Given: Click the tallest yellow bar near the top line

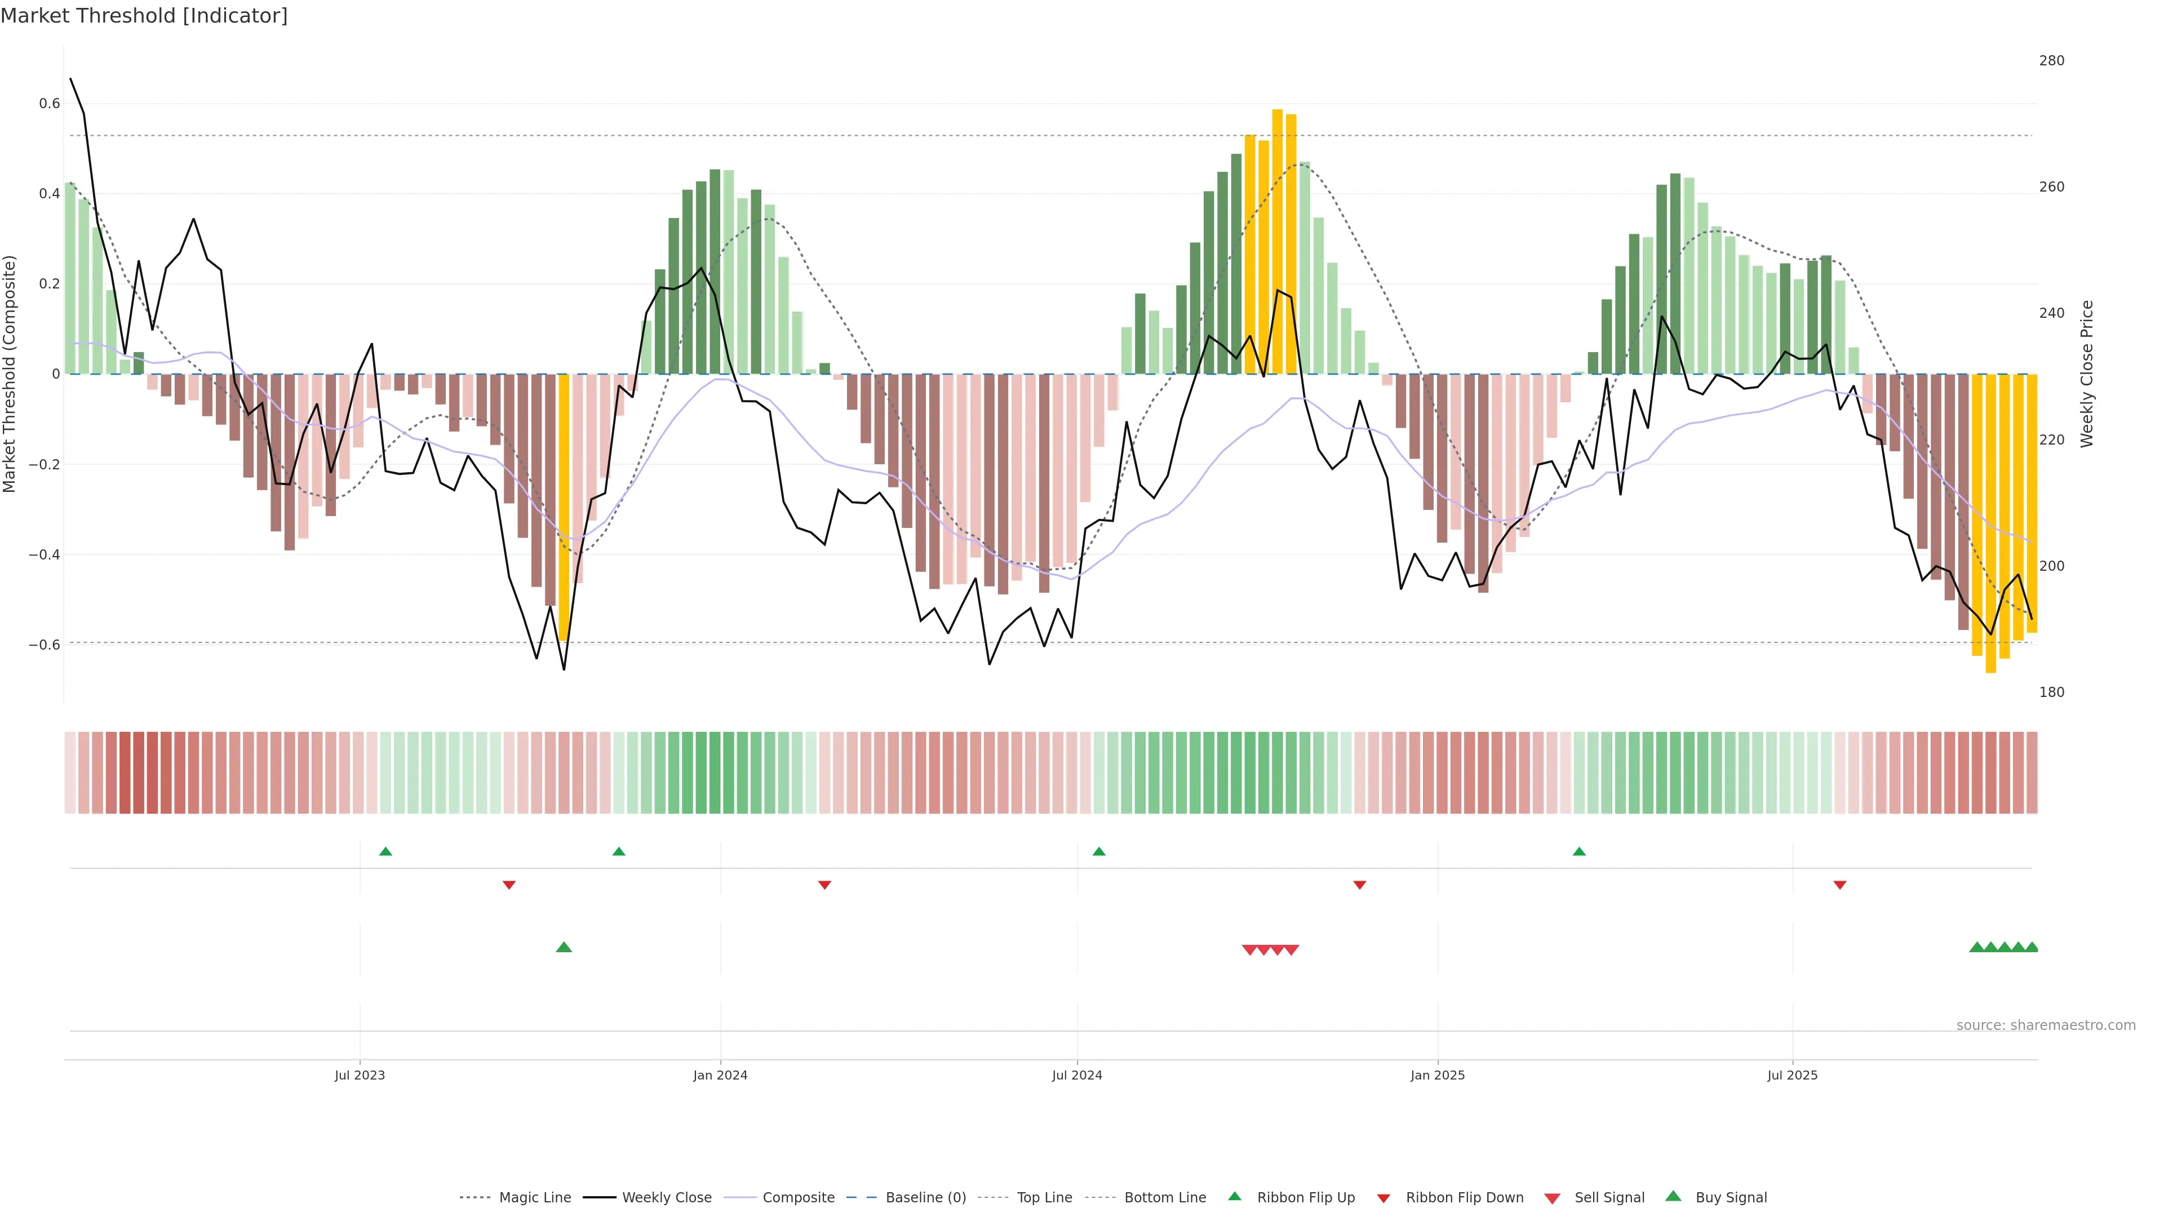Looking at the screenshot, I should click(x=1277, y=242).
